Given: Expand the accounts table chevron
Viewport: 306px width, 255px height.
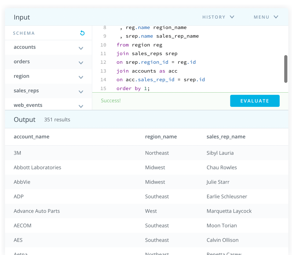Looking at the screenshot, I should (81, 48).
